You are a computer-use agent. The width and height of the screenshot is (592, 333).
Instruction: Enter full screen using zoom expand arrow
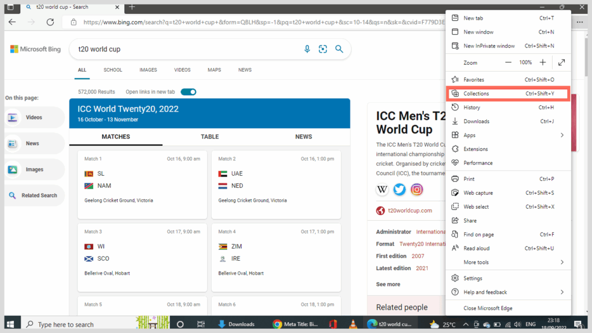[x=562, y=62]
